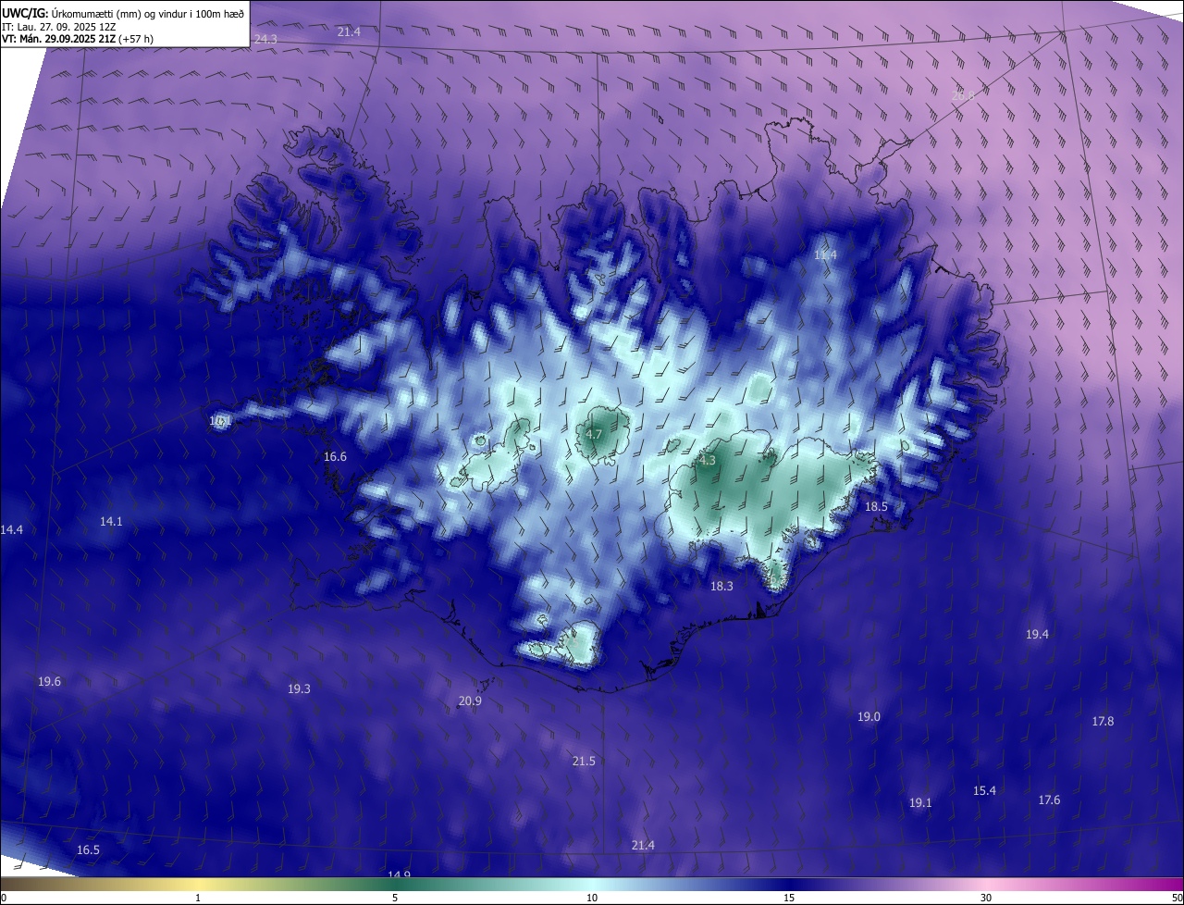This screenshot has height=905, width=1184.
Task: Click the 14.9 value above the color bar
Action: [x=399, y=874]
